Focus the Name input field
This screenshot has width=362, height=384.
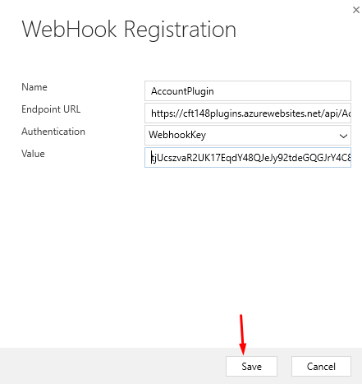pyautogui.click(x=248, y=91)
